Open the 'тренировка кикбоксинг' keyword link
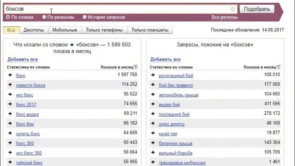This screenshot has height=166, width=295. tap(183, 163)
